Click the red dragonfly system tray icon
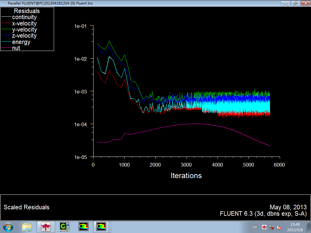This screenshot has height=233, width=311. click(265, 227)
